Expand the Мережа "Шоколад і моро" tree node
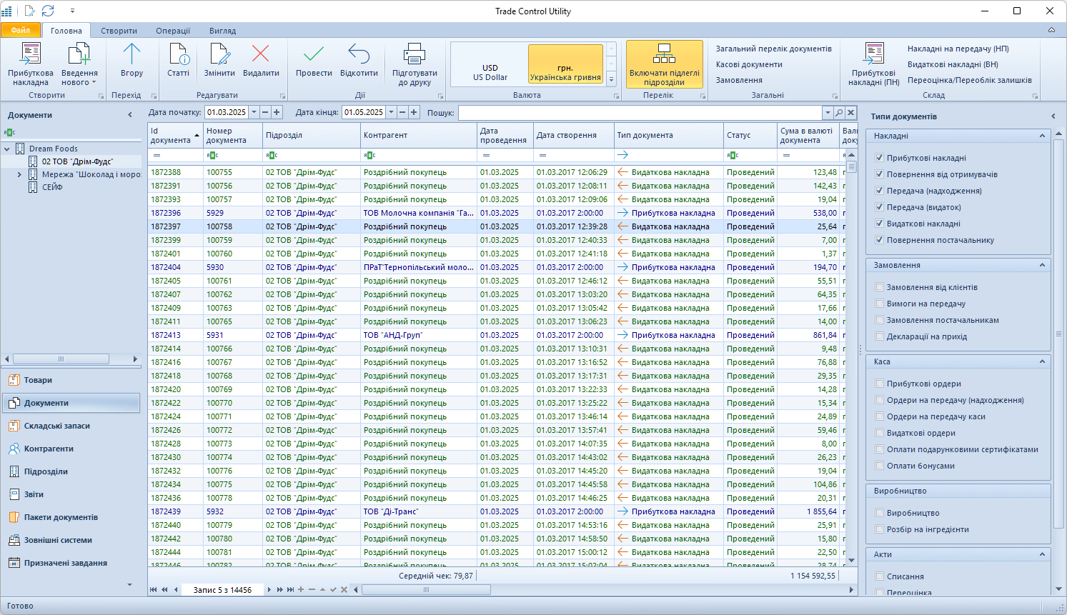 click(19, 174)
